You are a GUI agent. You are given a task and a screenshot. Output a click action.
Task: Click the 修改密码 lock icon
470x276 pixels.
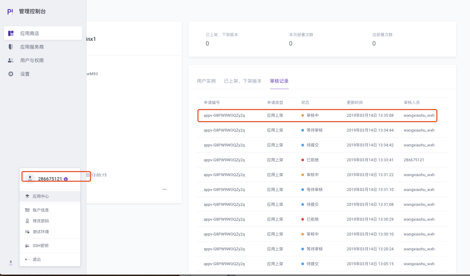(27, 221)
